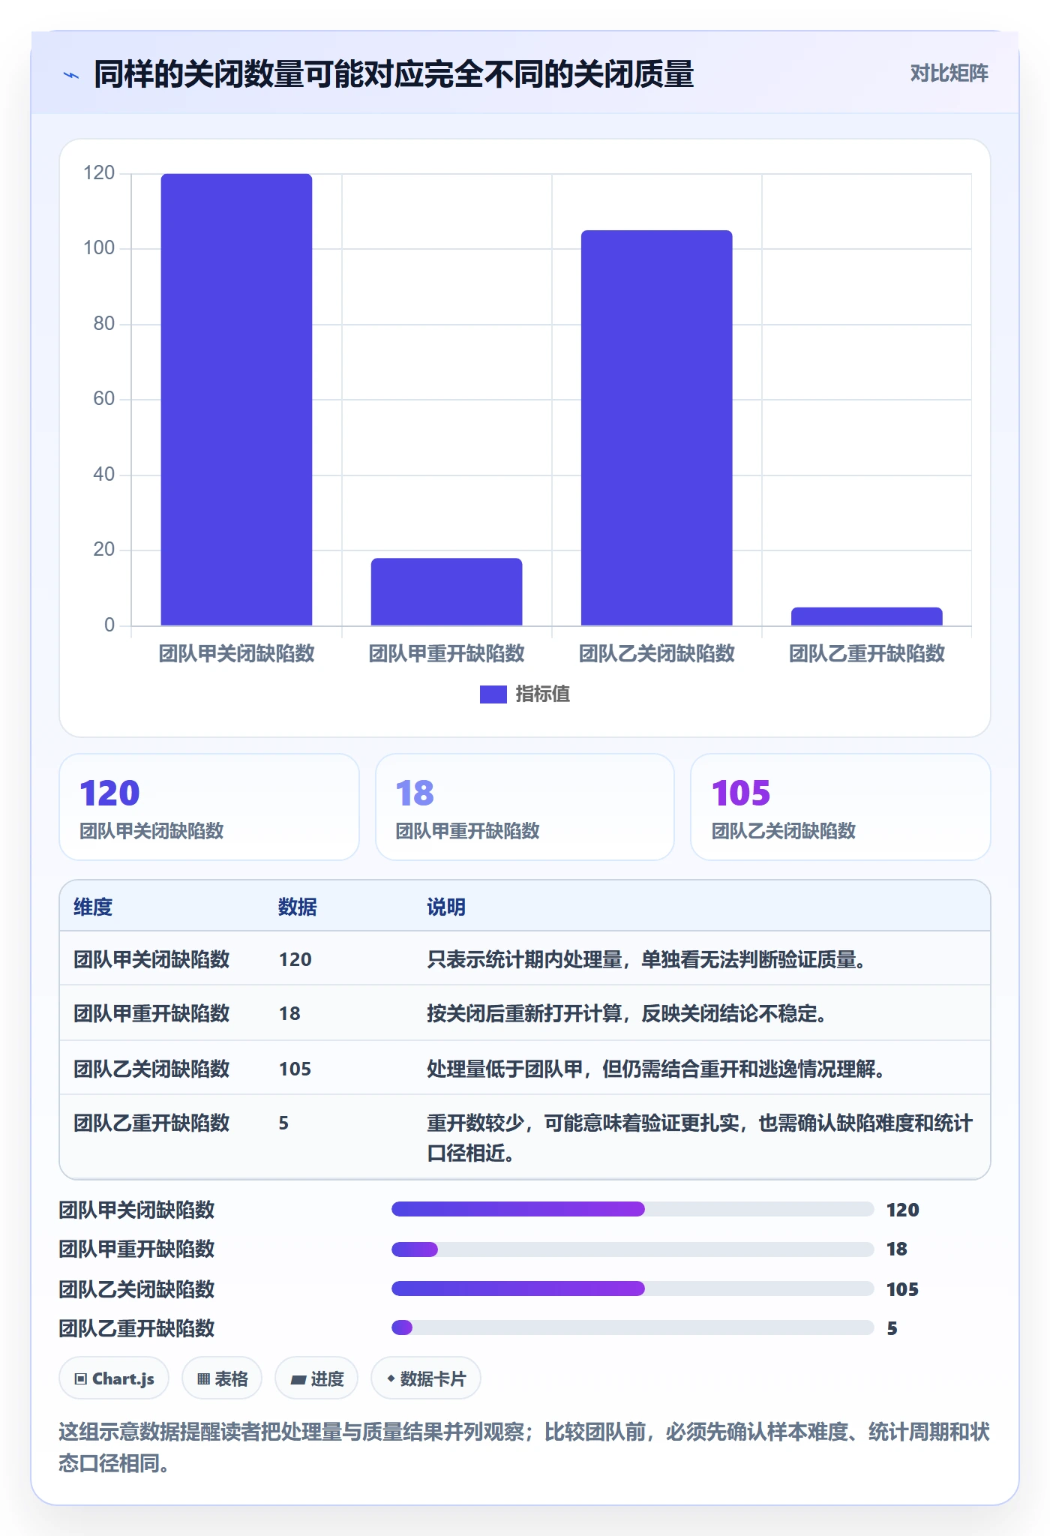1050x1536 pixels.
Task: Click the 团队甲关闭缺陷数 chart bar
Action: tap(236, 400)
